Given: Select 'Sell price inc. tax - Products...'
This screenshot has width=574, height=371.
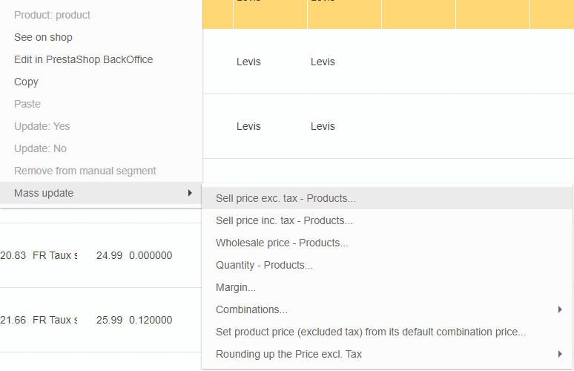Looking at the screenshot, I should [284, 220].
